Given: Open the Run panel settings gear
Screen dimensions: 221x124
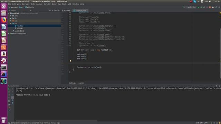Looking at the screenshot, I should 217,86.
